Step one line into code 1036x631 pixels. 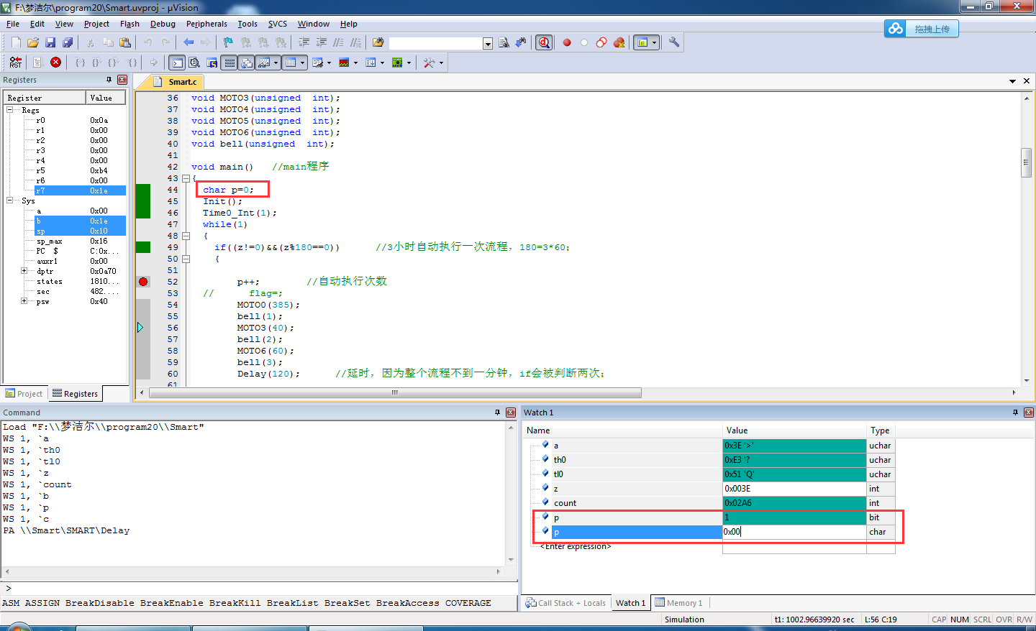point(80,63)
